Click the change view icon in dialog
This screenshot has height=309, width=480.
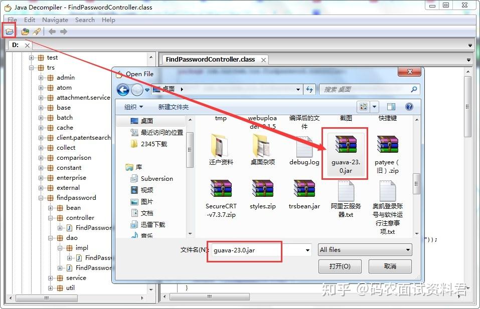tap(363, 107)
